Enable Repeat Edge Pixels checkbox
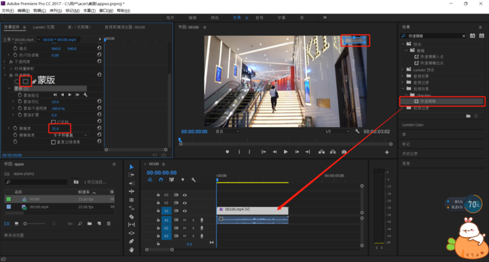This screenshot has width=489, height=262. (x=54, y=142)
